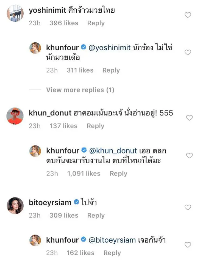Tap the heart on khun_donut's comment

189,118
